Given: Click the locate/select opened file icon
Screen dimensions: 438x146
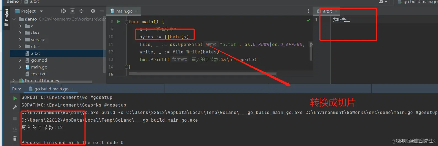Looking at the screenshot, I should (63, 11).
